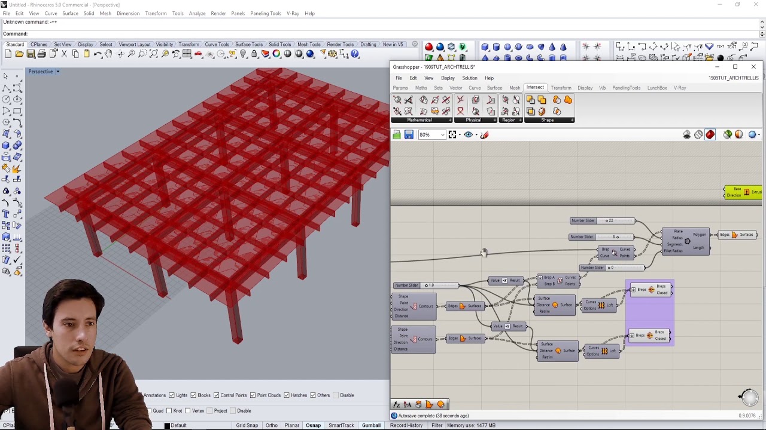Toggle the Others checkbox
The height and width of the screenshot is (430, 766).
click(313, 395)
